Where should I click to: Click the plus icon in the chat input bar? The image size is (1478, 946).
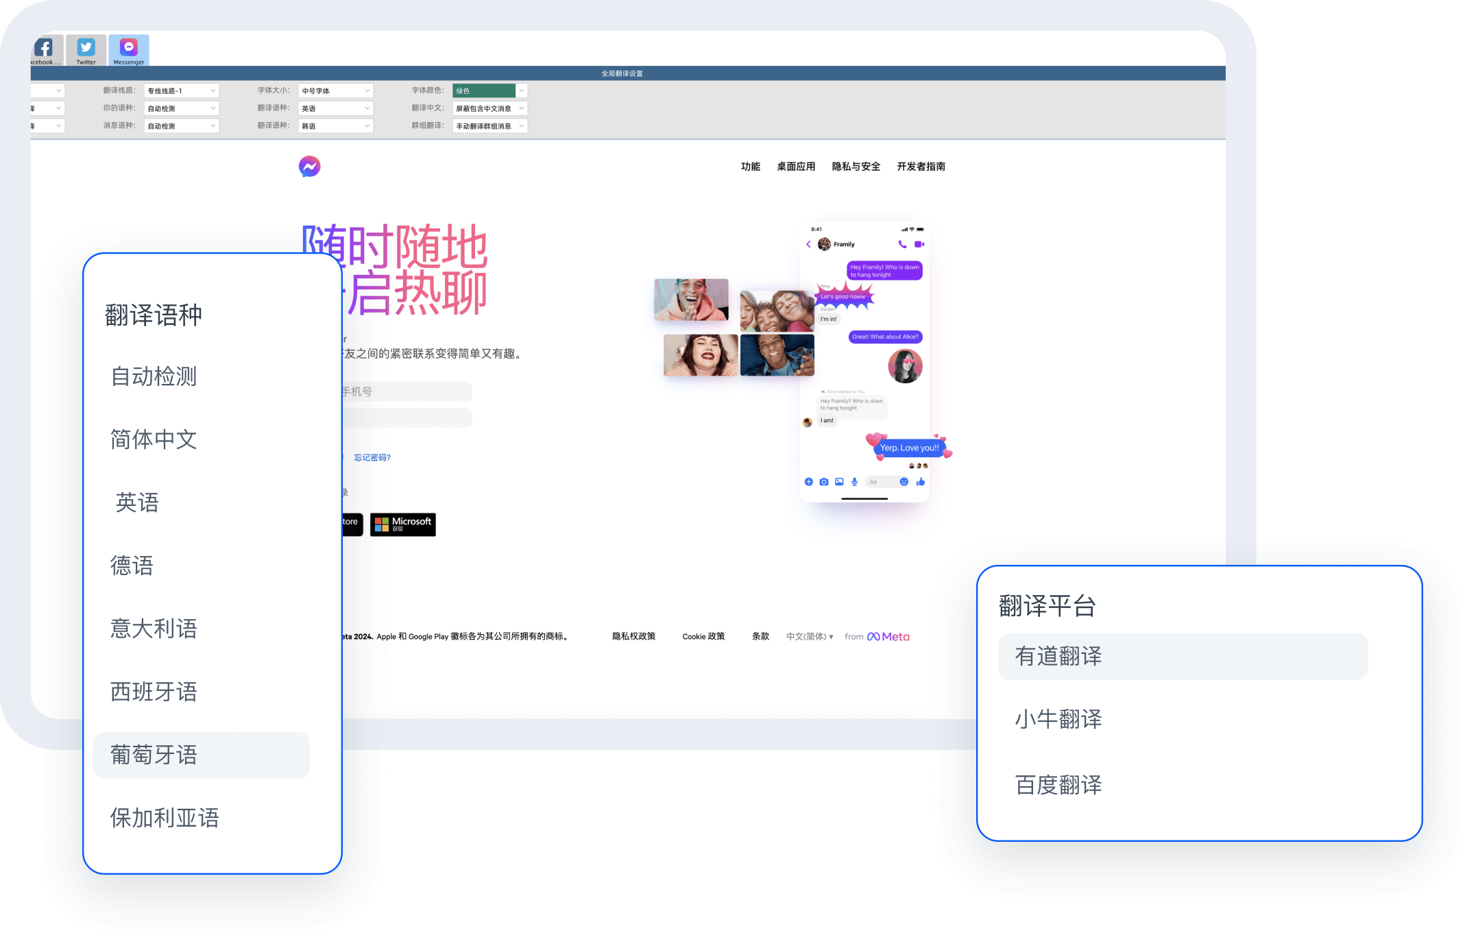[x=809, y=482]
